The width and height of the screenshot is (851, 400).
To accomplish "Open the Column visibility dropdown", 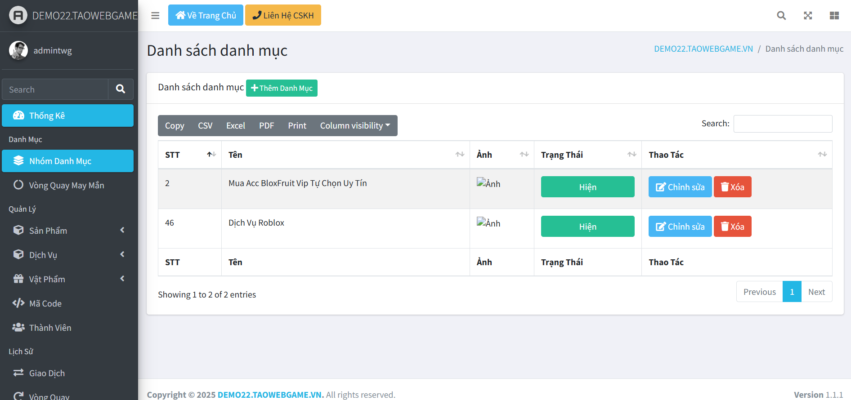I will pyautogui.click(x=355, y=125).
